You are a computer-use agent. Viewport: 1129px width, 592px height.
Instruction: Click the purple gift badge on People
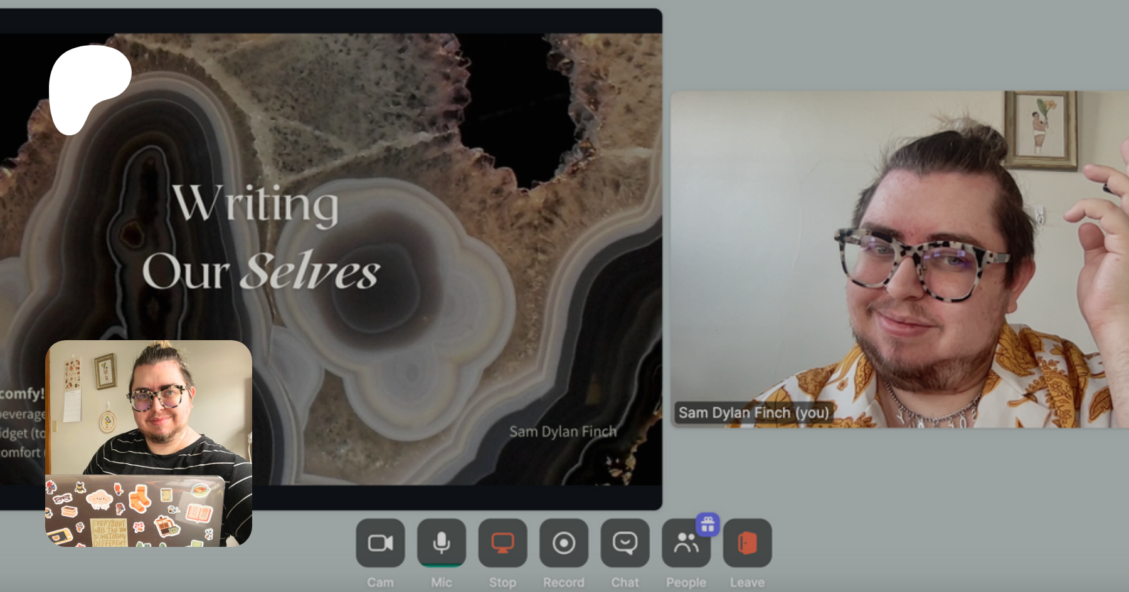click(x=708, y=524)
